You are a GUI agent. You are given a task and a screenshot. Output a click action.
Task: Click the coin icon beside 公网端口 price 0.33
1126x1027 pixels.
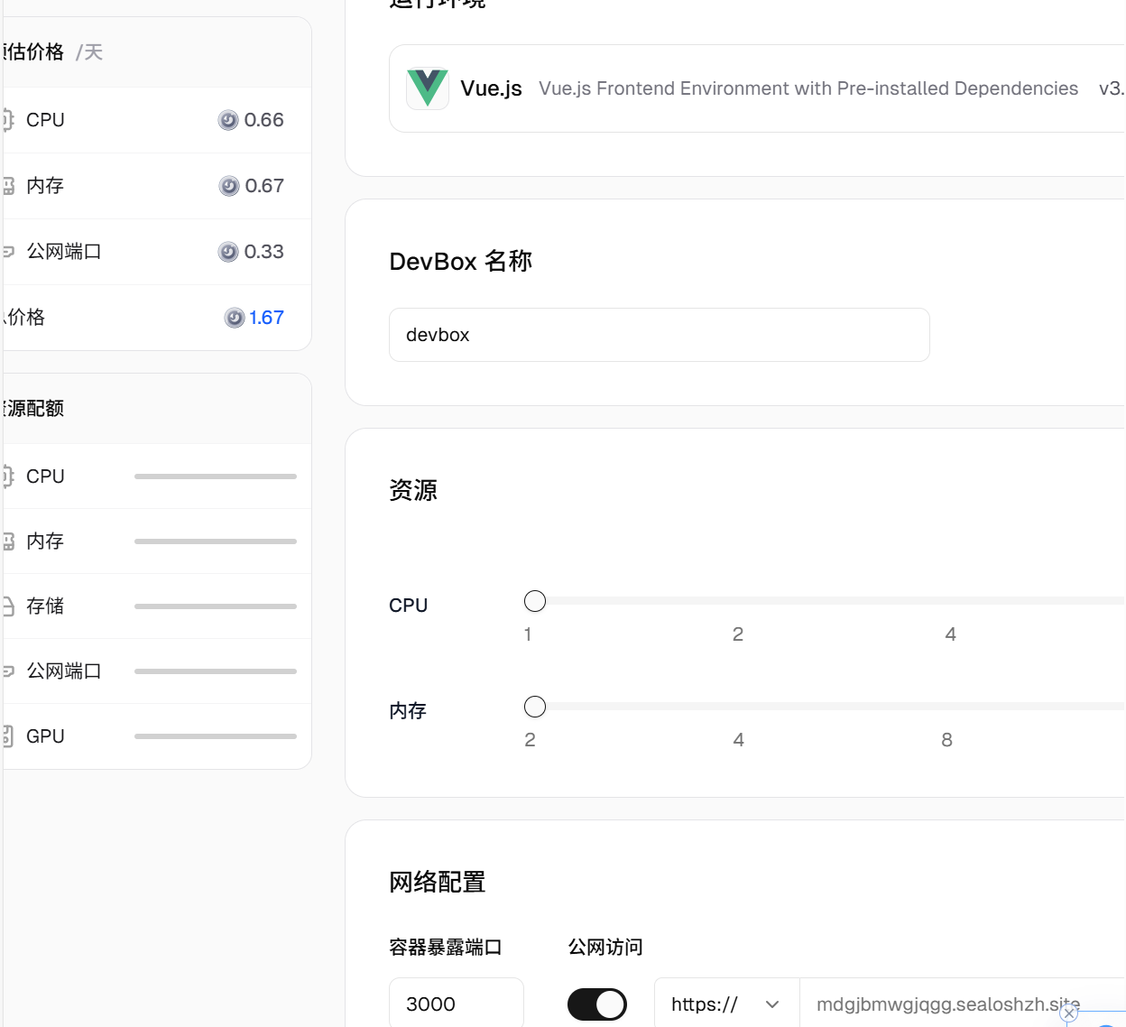(x=228, y=252)
